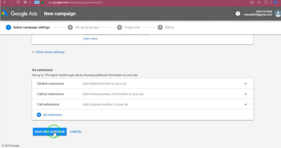Go to step 2 Set up ad groups

[x=83, y=27]
